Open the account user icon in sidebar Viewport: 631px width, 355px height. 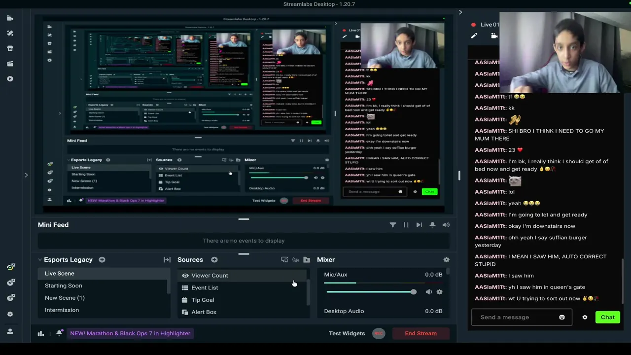10,331
